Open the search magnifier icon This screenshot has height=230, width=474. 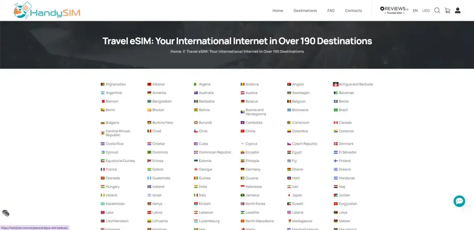[437, 11]
